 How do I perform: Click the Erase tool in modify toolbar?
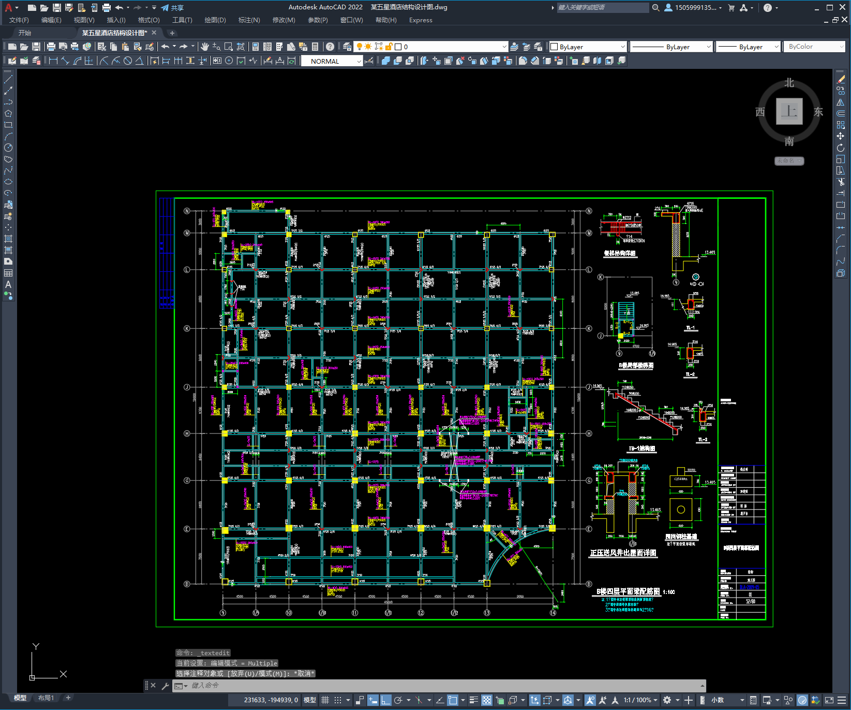pos(841,79)
